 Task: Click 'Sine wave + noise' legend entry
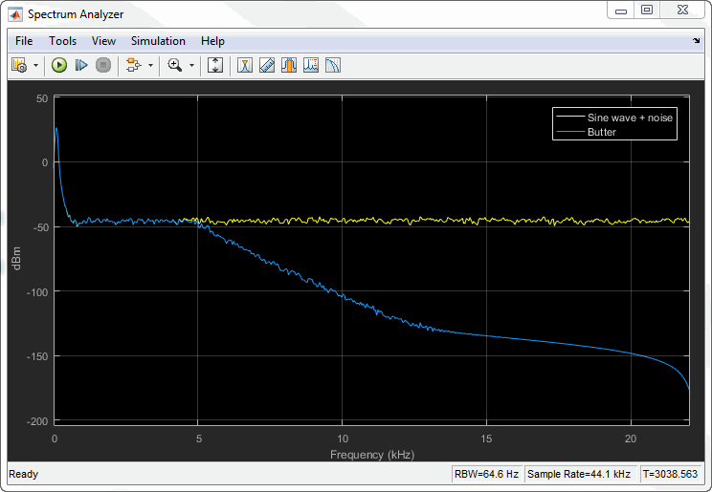tap(630, 118)
